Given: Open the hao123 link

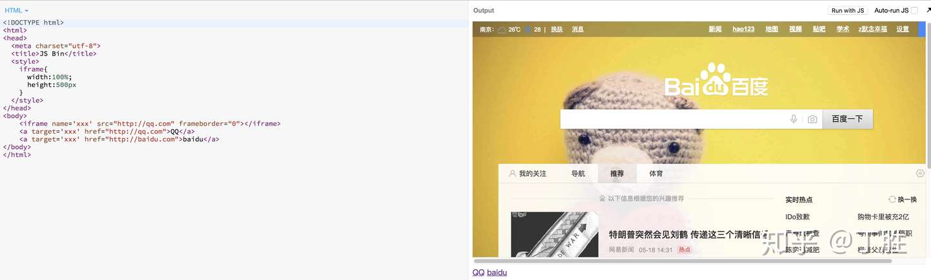Looking at the screenshot, I should 744,29.
